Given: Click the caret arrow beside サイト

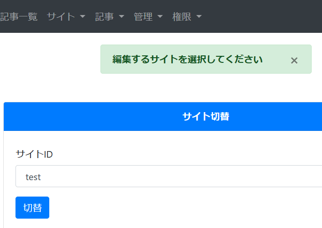Looking at the screenshot, I should coord(83,17).
